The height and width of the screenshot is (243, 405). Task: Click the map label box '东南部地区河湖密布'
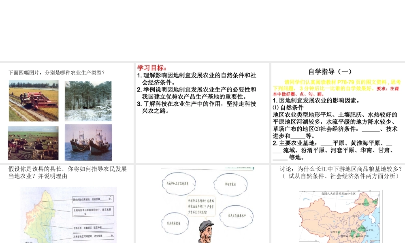coord(93,236)
